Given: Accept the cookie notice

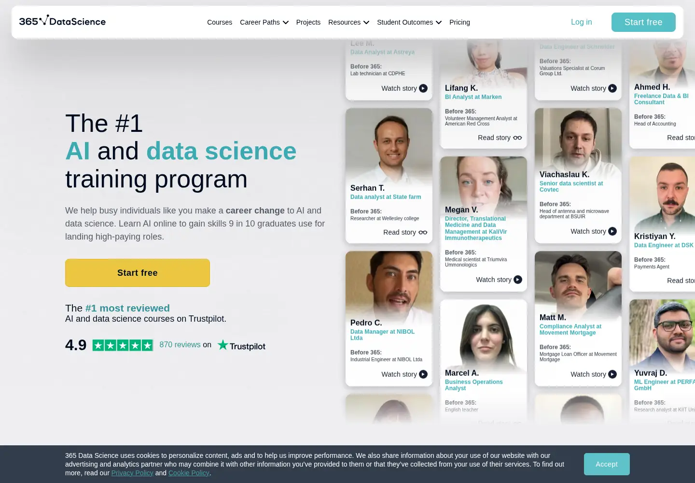Looking at the screenshot, I should 607,464.
